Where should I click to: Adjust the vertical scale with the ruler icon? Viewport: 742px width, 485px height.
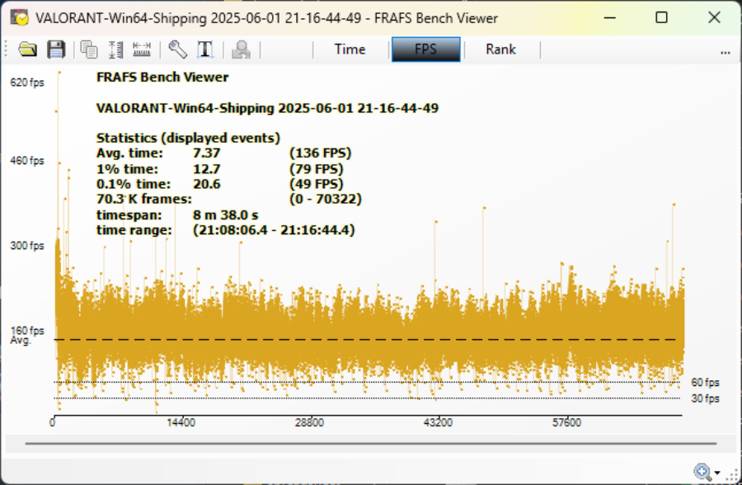coord(116,49)
